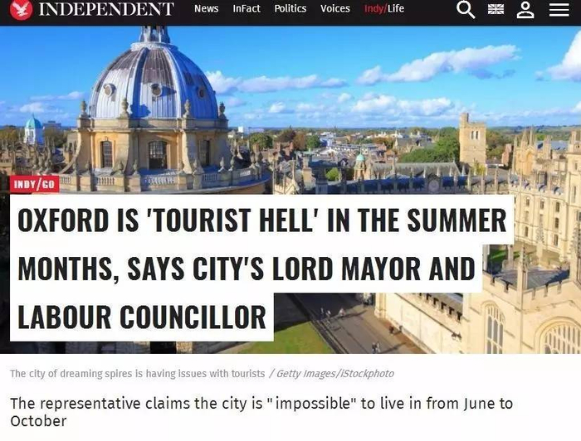The image size is (581, 441).
Task: Click the Radcliffe Camera dome in photo
Action: 154,80
